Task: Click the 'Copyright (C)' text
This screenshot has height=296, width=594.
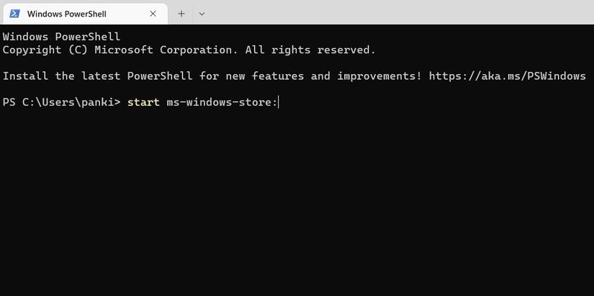Action: point(45,50)
